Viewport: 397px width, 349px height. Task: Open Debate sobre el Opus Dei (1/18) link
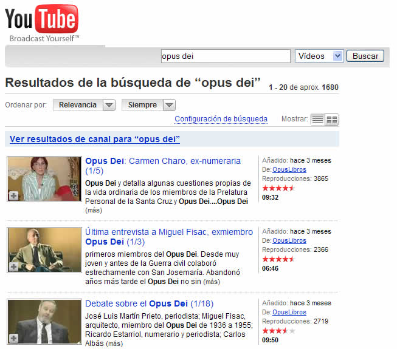pyautogui.click(x=149, y=303)
